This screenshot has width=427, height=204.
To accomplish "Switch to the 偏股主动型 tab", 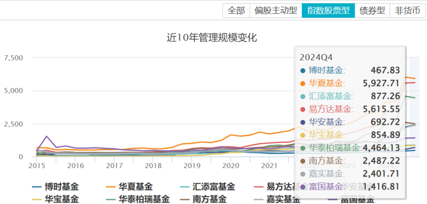I will click(275, 11).
